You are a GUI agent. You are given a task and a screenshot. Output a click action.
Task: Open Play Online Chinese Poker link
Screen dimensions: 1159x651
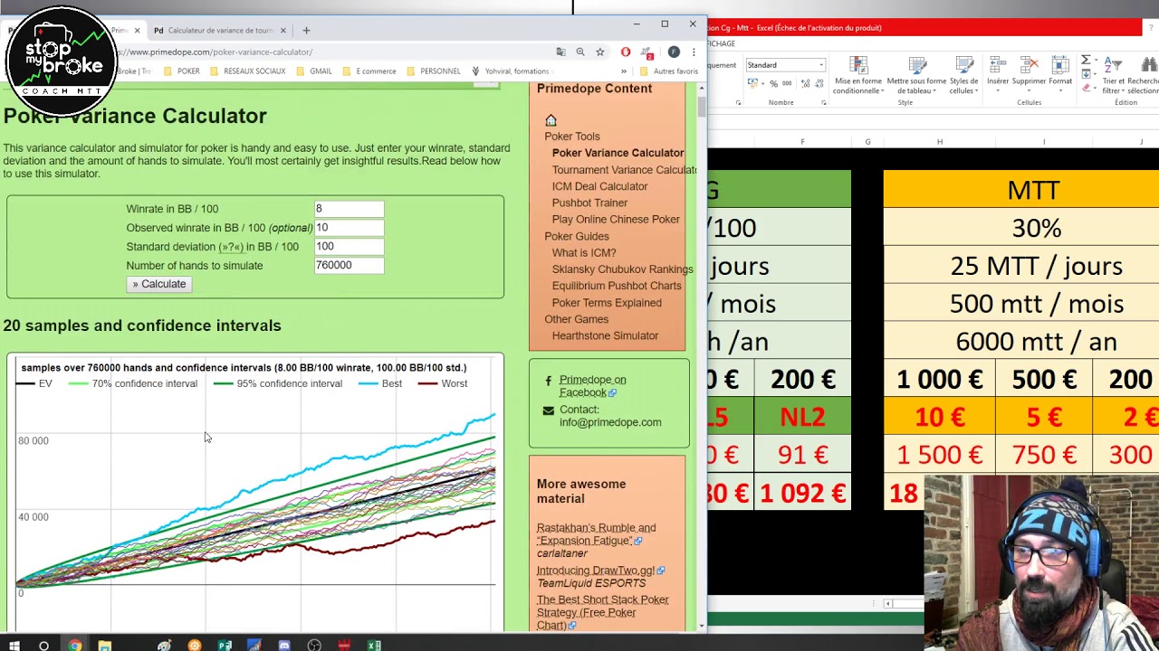(616, 219)
